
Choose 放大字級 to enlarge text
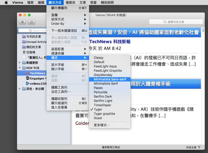(68, 65)
